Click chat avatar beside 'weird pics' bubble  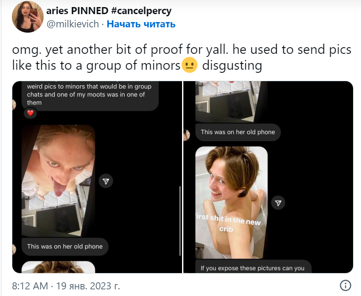click(14, 105)
